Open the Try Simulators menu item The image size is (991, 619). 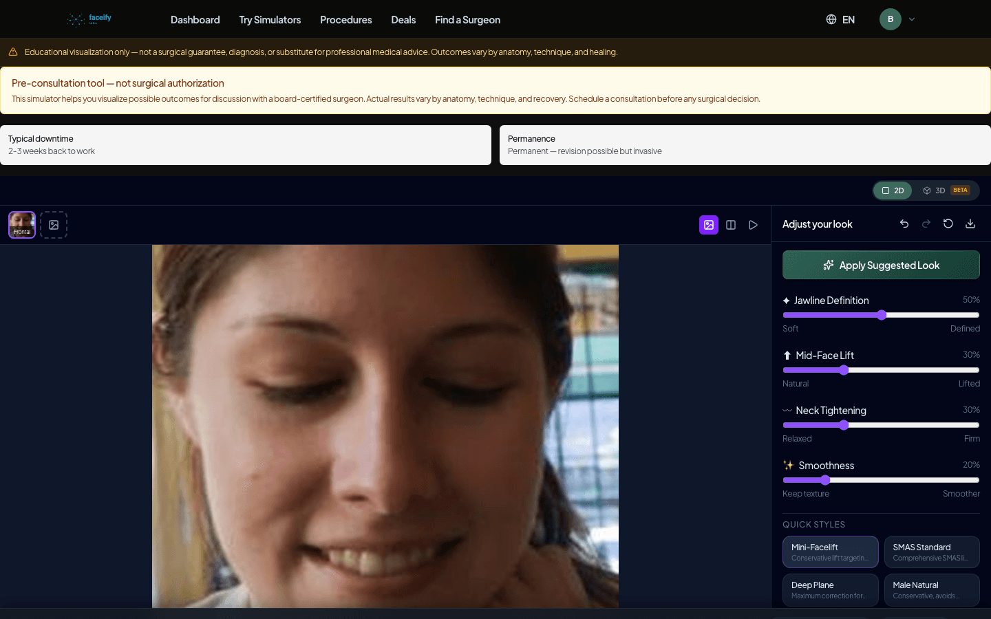click(x=270, y=20)
